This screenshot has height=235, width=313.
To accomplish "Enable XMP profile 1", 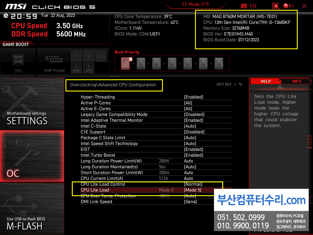I will click(76, 56).
